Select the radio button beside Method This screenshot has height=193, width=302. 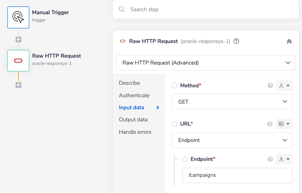point(174,85)
